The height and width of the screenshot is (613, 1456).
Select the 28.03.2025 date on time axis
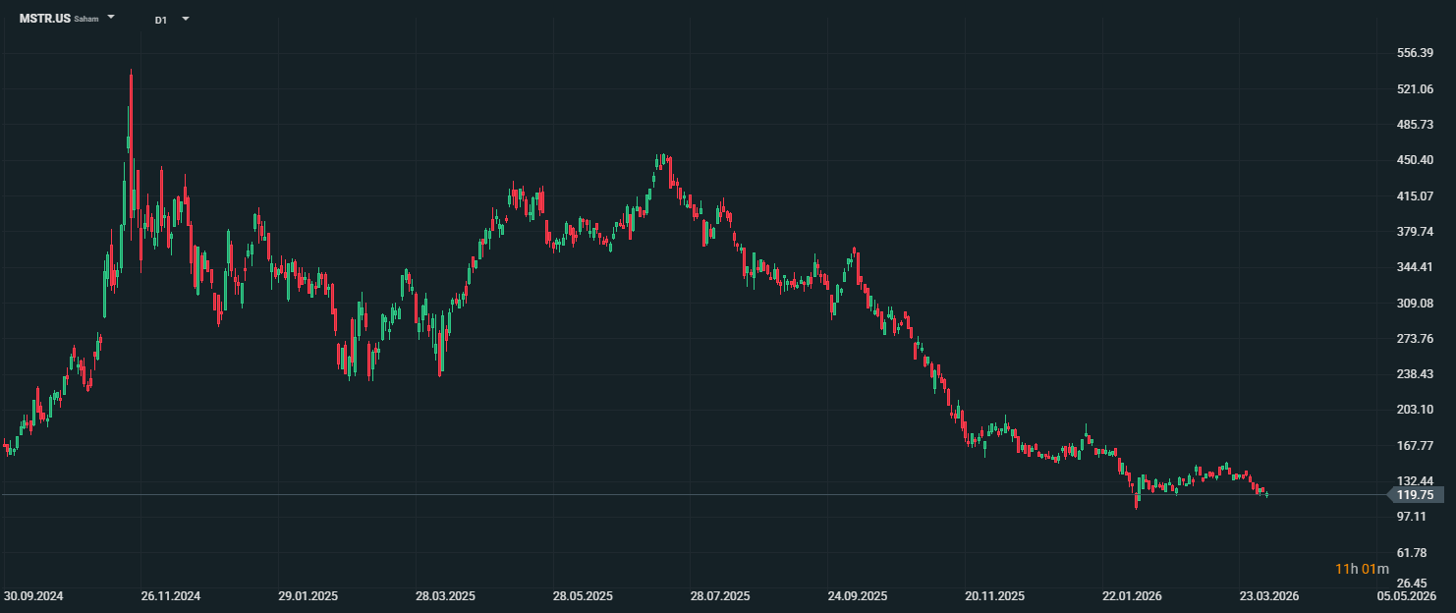coord(445,596)
